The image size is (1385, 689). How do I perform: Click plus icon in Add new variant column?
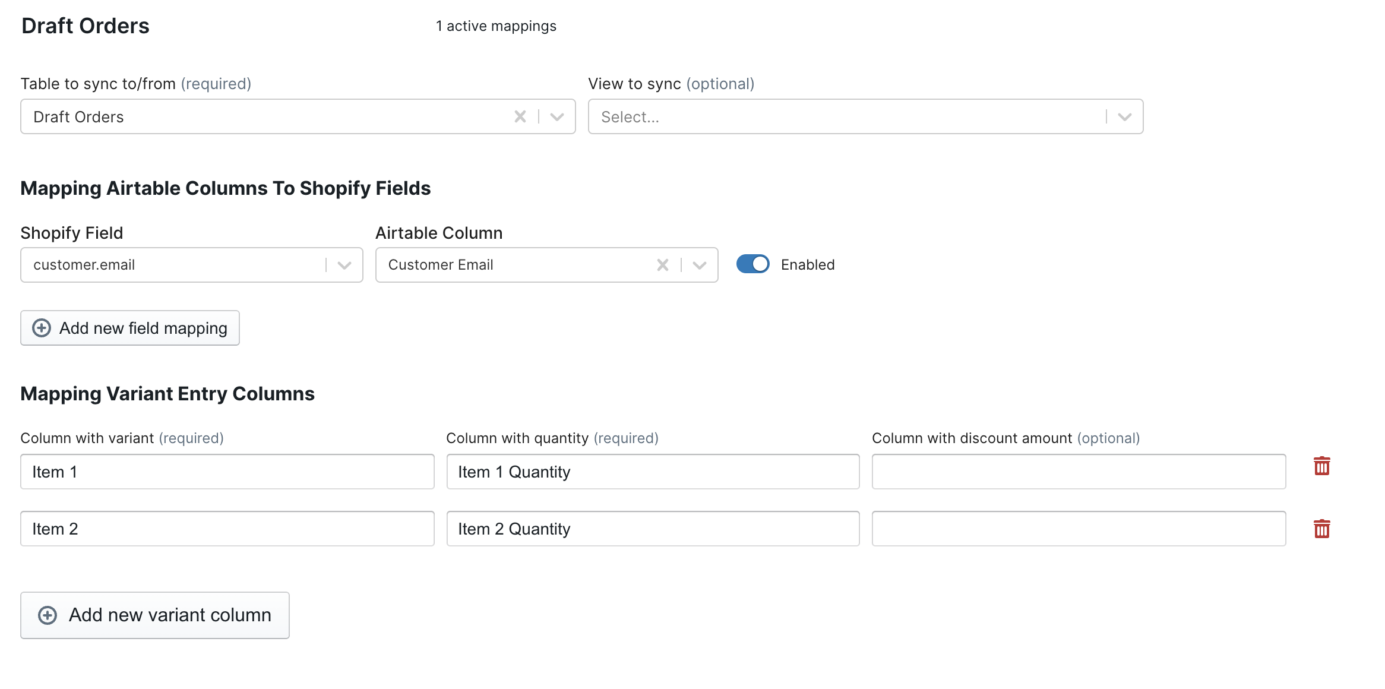click(x=48, y=615)
